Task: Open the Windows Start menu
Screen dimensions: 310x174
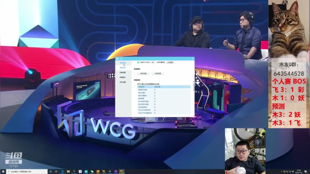Action: [3, 171]
